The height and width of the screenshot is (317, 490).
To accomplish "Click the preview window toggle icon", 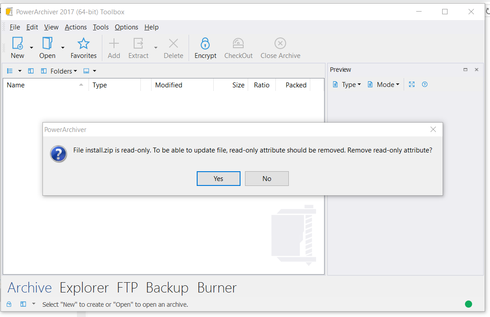I will point(86,71).
